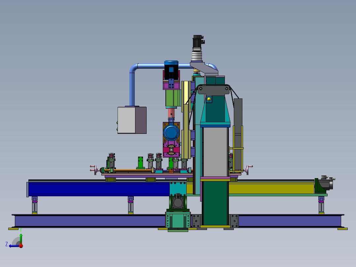Select the dark gray counterweight right of column

click(x=238, y=134)
